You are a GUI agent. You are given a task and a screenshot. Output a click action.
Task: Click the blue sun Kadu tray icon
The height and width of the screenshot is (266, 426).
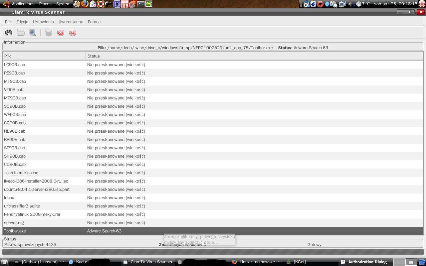point(327,4)
